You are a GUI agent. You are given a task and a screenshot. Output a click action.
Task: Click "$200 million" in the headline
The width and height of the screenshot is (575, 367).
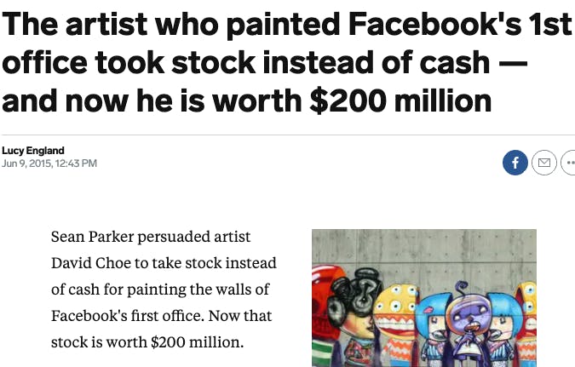[400, 100]
